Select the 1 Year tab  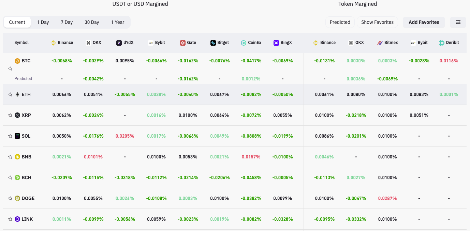pyautogui.click(x=118, y=22)
